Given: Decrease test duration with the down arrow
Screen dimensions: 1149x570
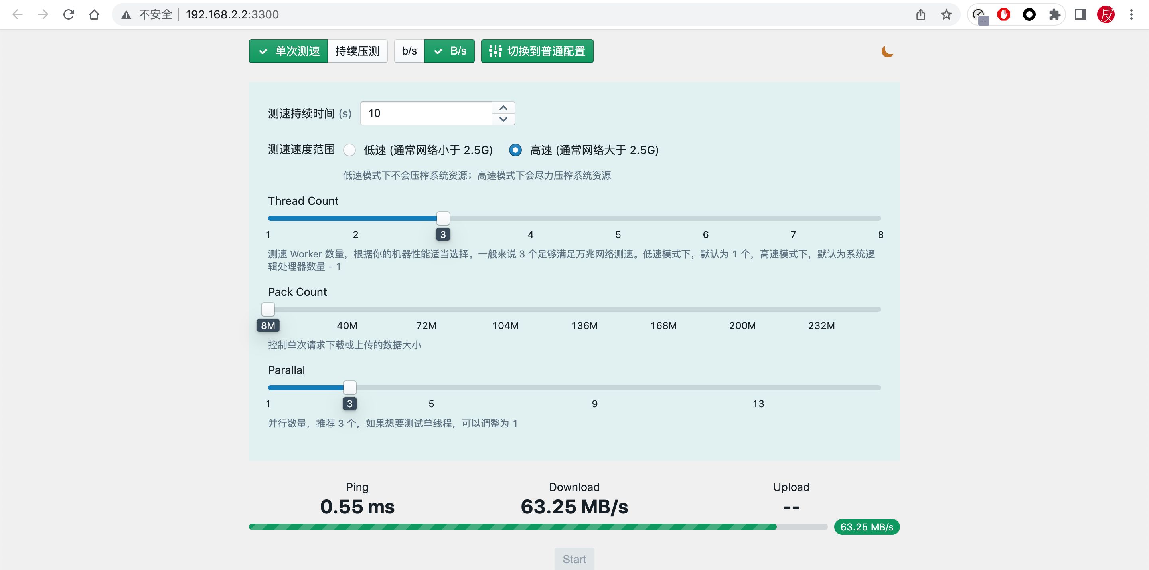Looking at the screenshot, I should pyautogui.click(x=503, y=119).
